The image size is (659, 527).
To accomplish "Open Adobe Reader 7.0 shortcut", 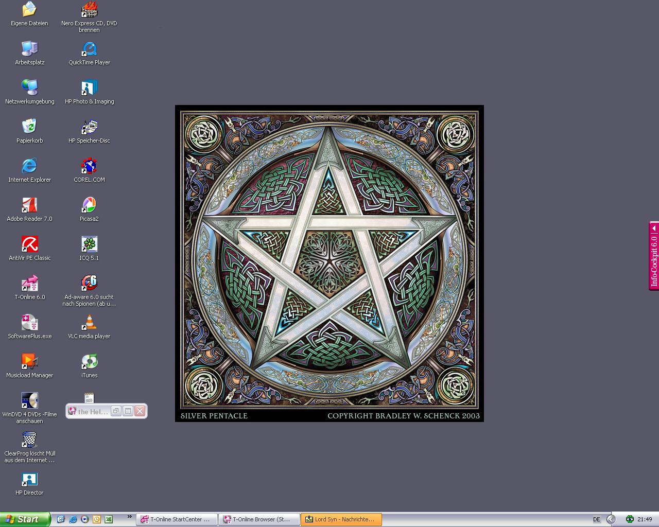I will (x=29, y=205).
